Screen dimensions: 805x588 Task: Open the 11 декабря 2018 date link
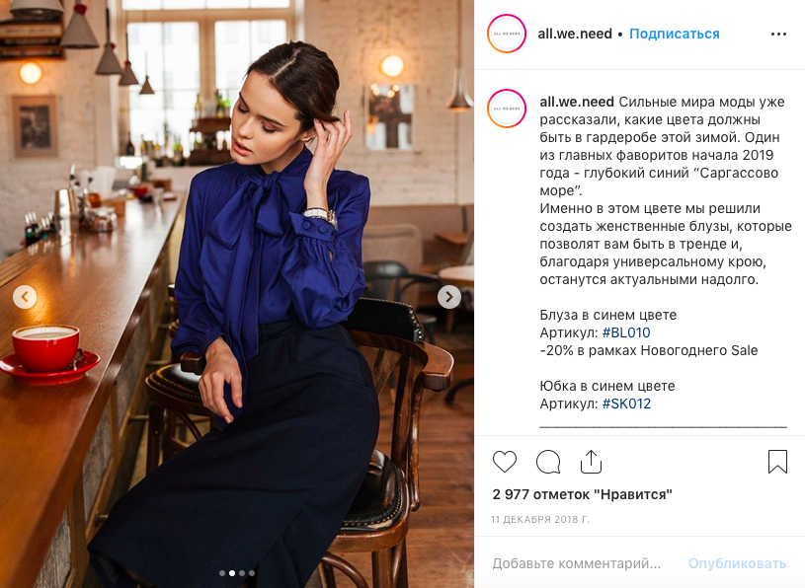point(540,519)
